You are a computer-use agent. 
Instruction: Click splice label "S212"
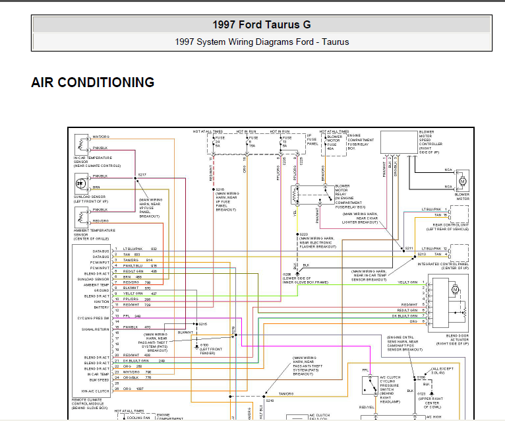click(421, 254)
